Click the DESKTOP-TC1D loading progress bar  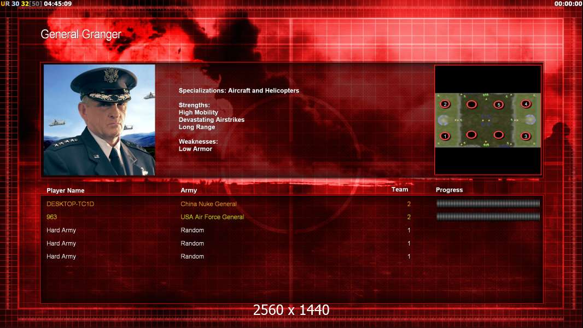pos(488,203)
